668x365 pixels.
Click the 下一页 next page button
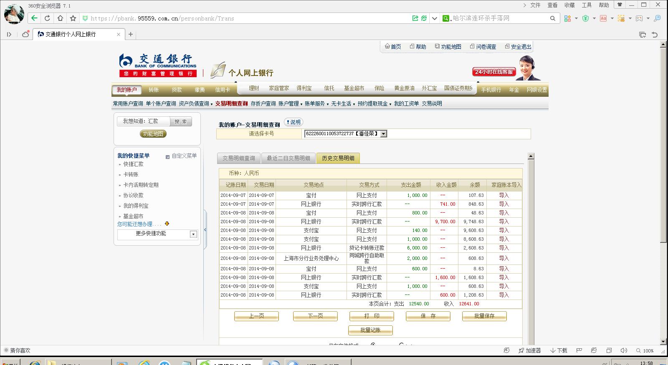pyautogui.click(x=315, y=316)
